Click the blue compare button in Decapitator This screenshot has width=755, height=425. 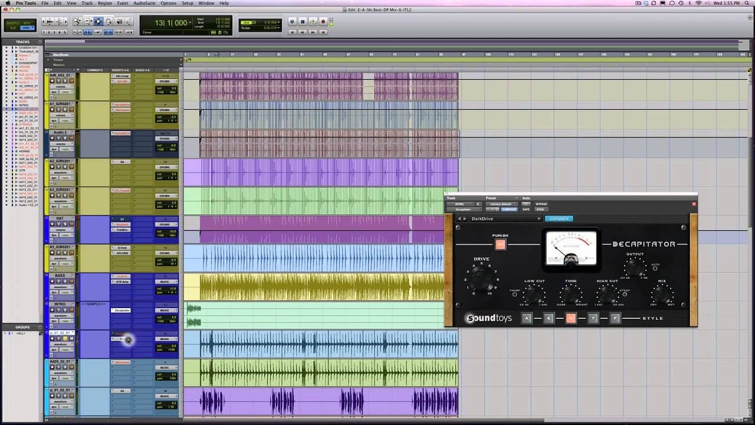coord(559,219)
